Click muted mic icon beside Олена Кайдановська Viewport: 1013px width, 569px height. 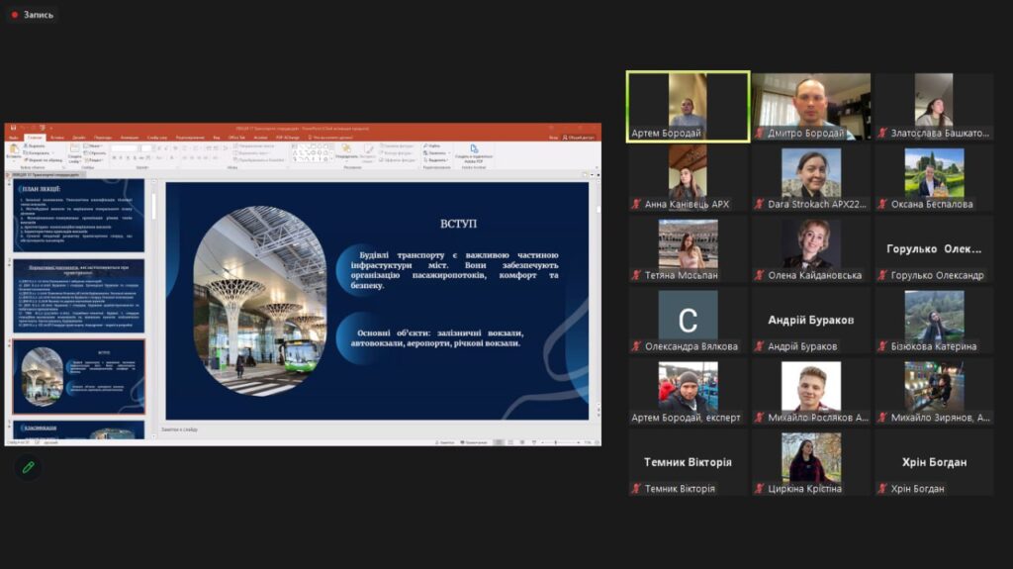pos(760,276)
